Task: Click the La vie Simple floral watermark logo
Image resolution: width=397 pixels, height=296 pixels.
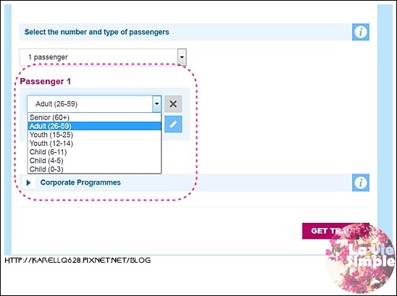Action: pos(360,258)
